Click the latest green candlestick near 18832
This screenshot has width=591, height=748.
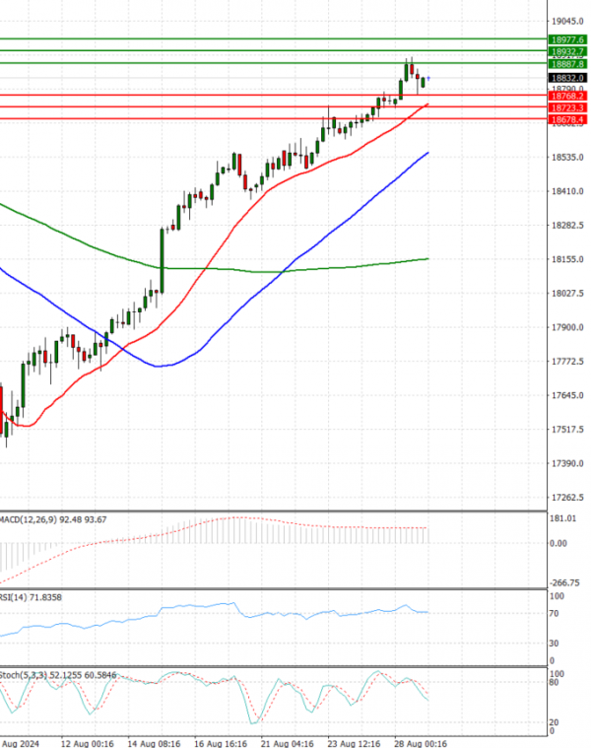423,83
